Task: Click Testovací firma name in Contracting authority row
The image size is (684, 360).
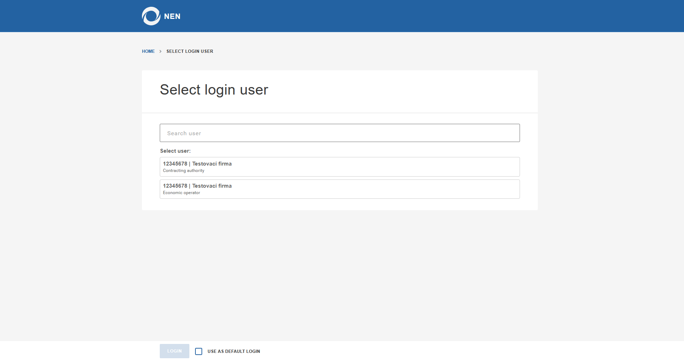Action: [x=212, y=164]
